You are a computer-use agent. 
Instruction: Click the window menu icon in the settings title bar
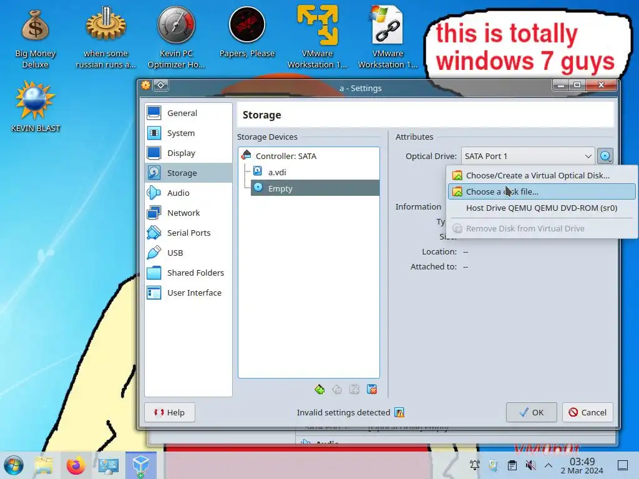tap(146, 85)
